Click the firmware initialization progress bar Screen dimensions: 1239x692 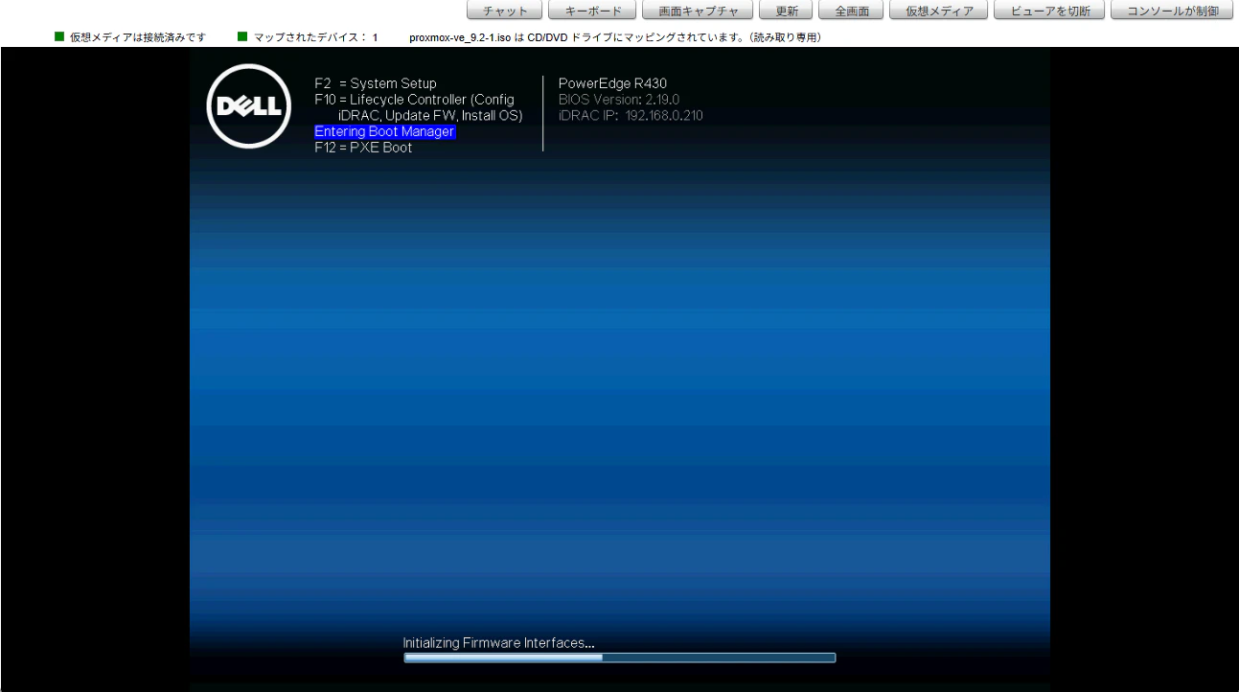pos(620,657)
